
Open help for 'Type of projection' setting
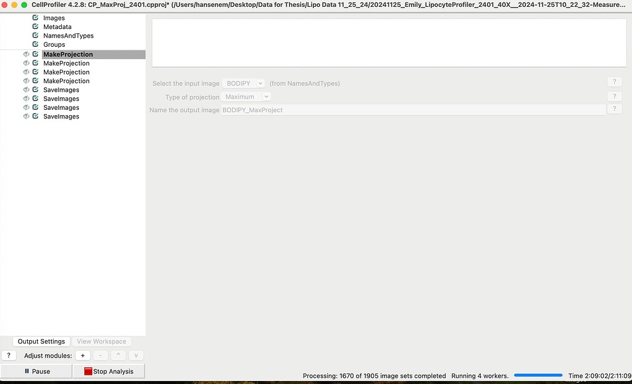(x=614, y=96)
